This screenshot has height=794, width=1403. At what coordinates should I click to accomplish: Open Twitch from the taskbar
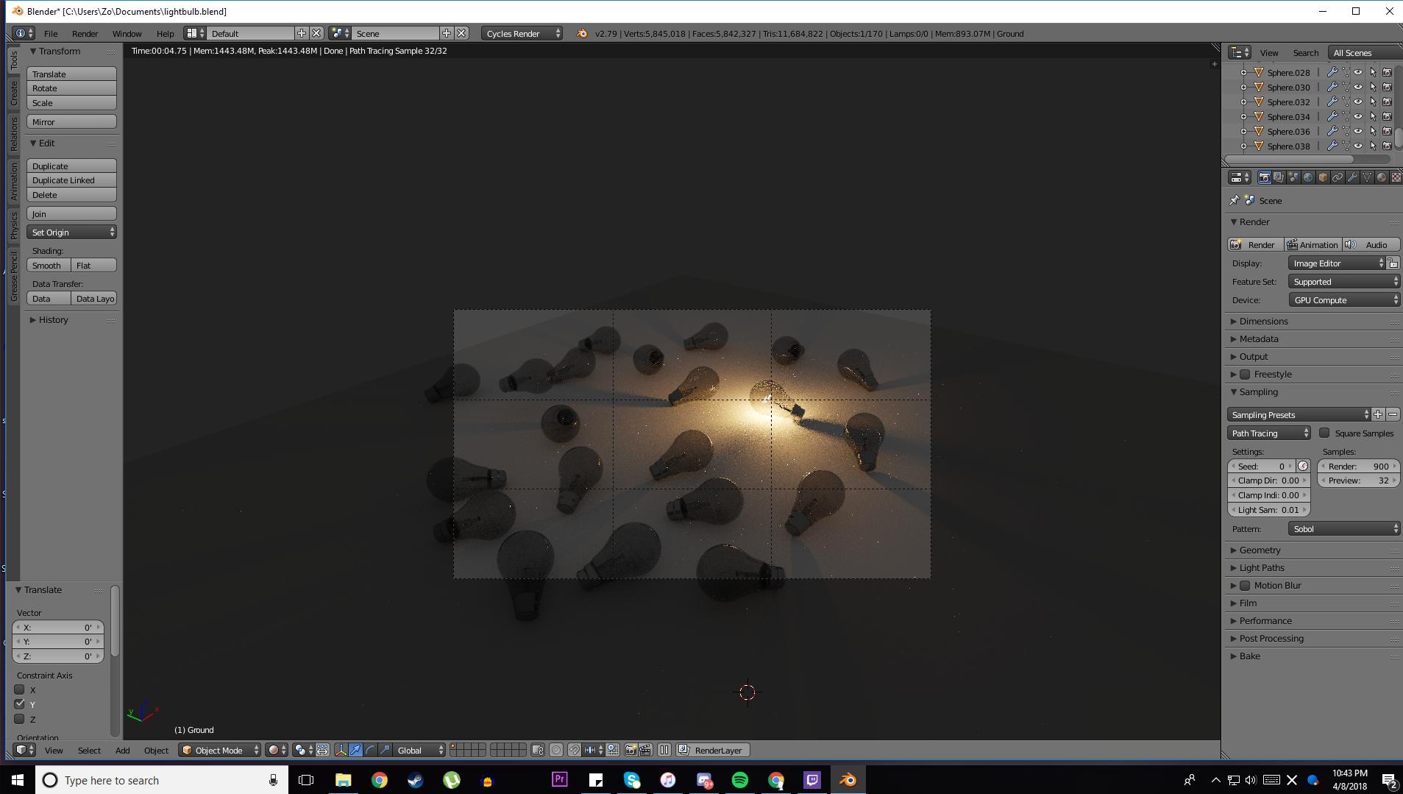click(x=812, y=780)
